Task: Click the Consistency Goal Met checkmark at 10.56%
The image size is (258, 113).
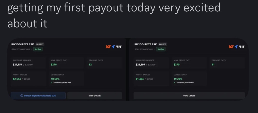Action: click(x=52, y=83)
